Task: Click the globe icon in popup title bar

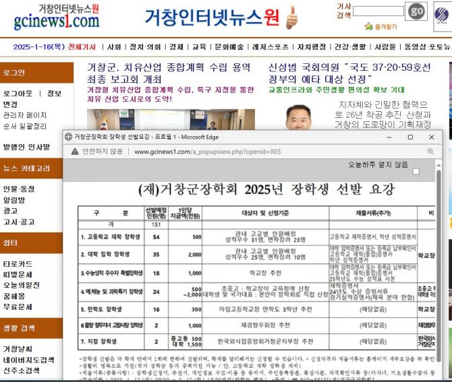Action: (69, 137)
